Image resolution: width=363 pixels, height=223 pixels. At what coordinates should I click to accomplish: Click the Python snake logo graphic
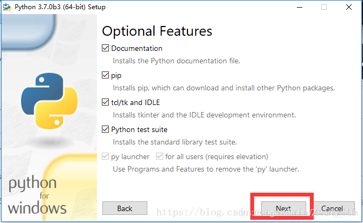click(49, 101)
